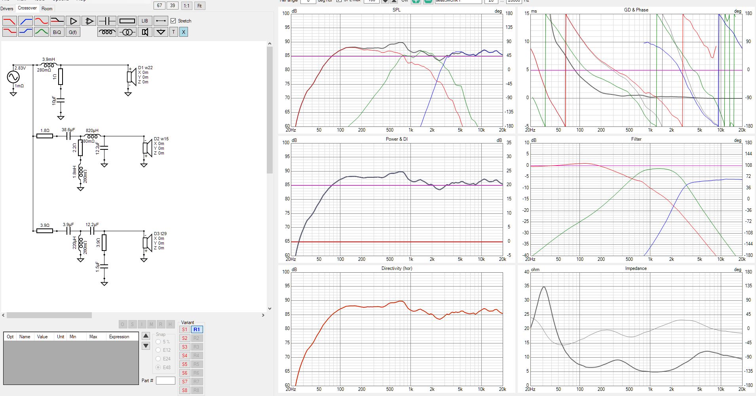Screen dimensions: 756x396
Task: Select the E12 snap option
Action: pos(158,350)
